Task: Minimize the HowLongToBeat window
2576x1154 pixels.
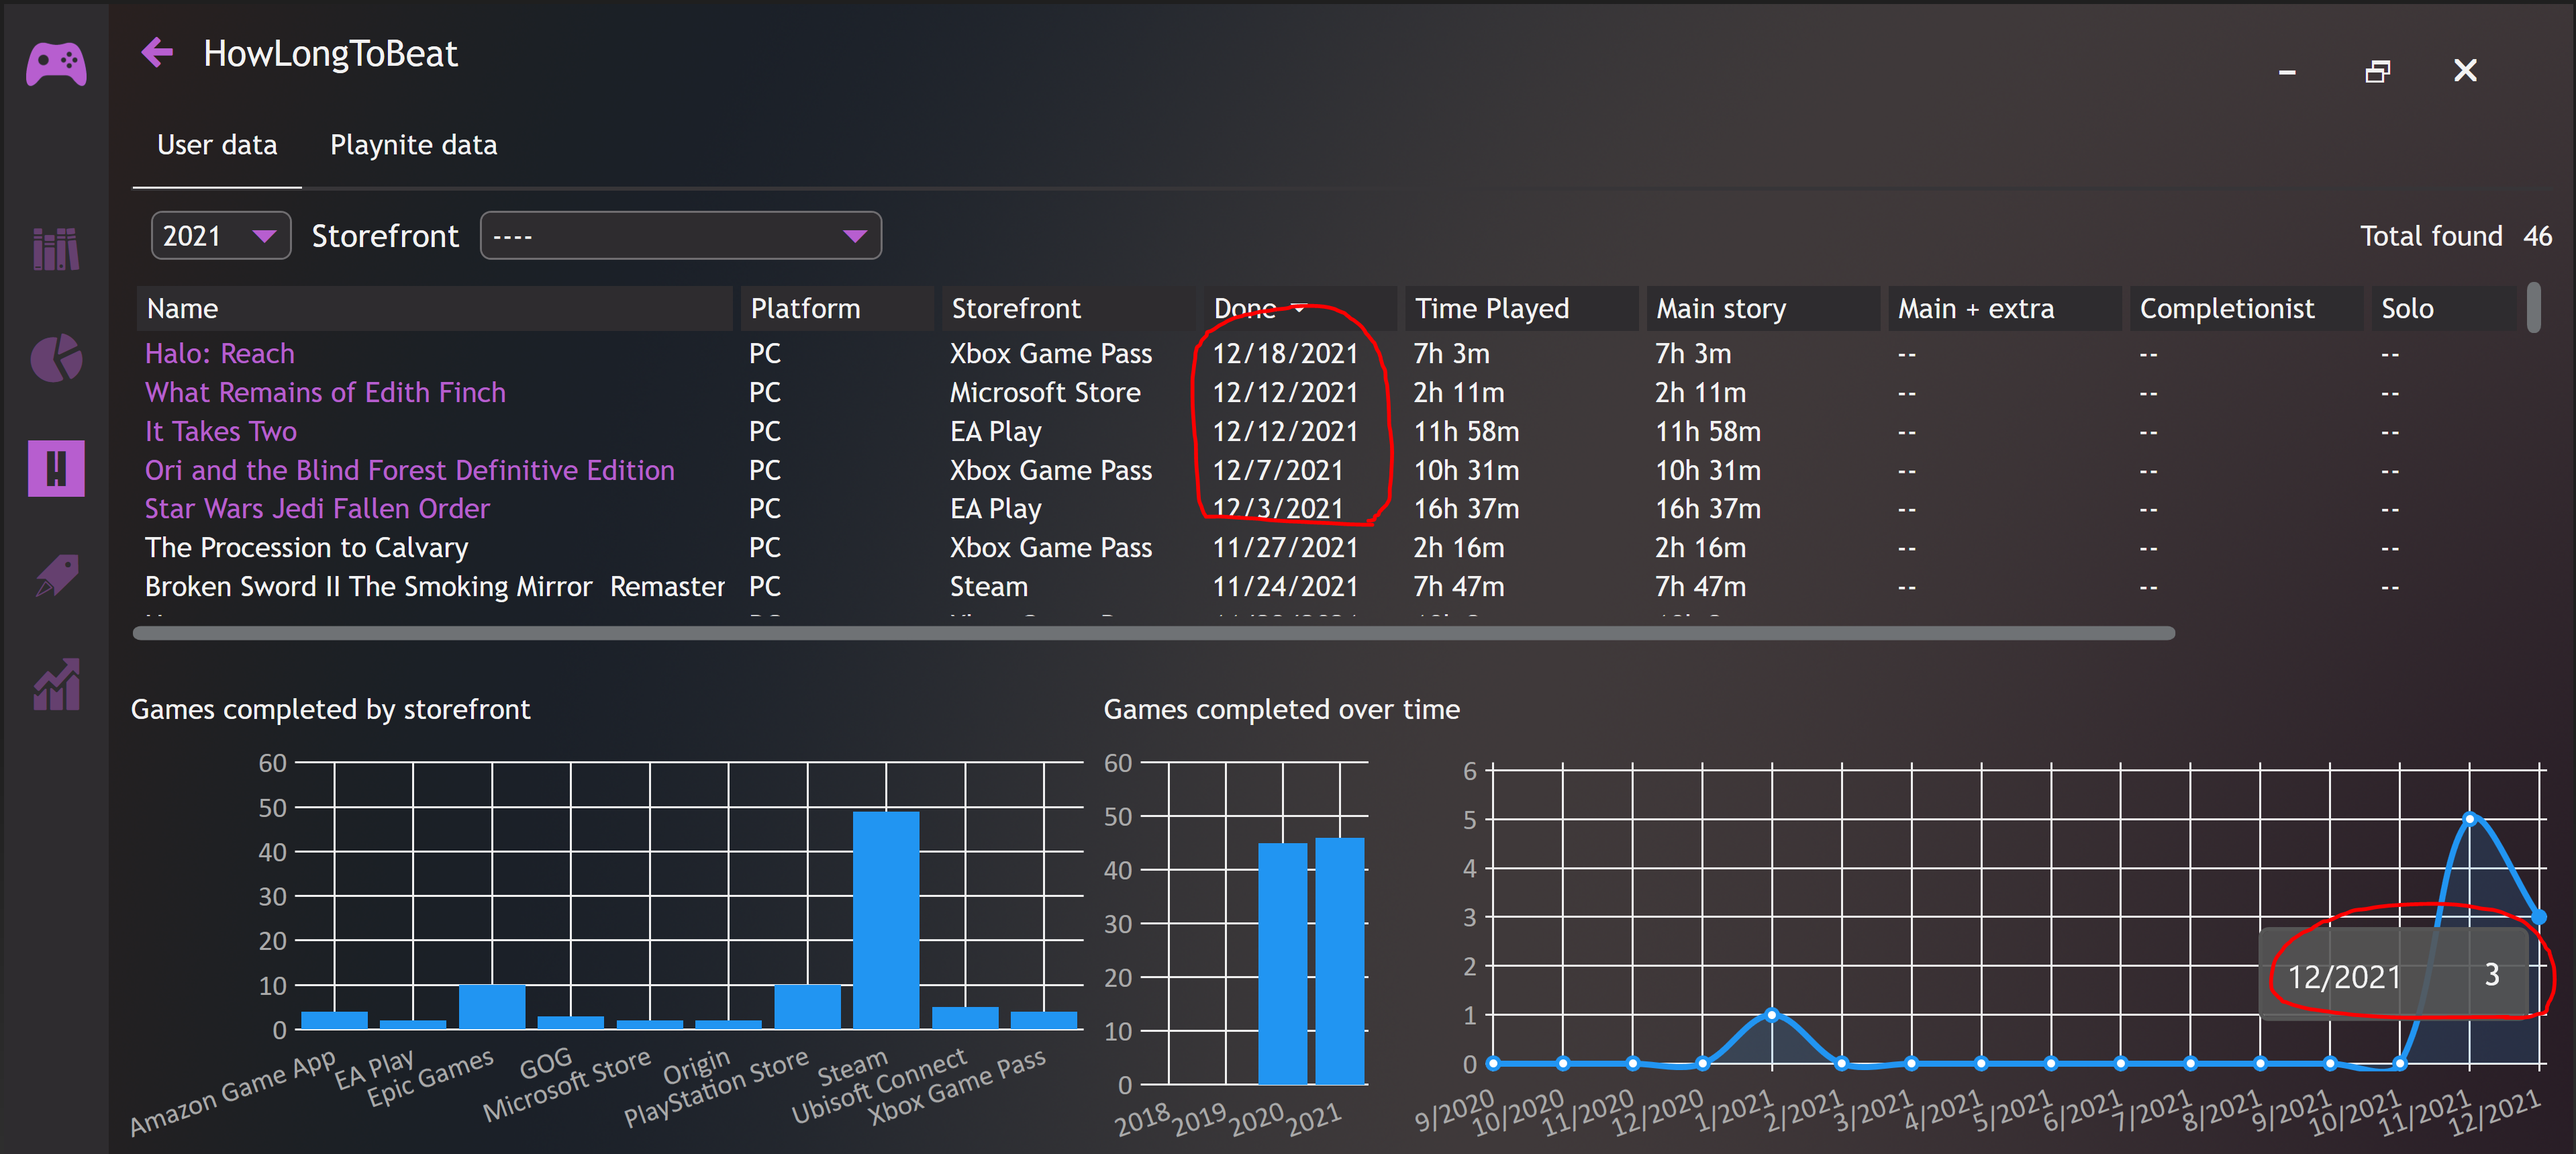Action: click(2287, 72)
